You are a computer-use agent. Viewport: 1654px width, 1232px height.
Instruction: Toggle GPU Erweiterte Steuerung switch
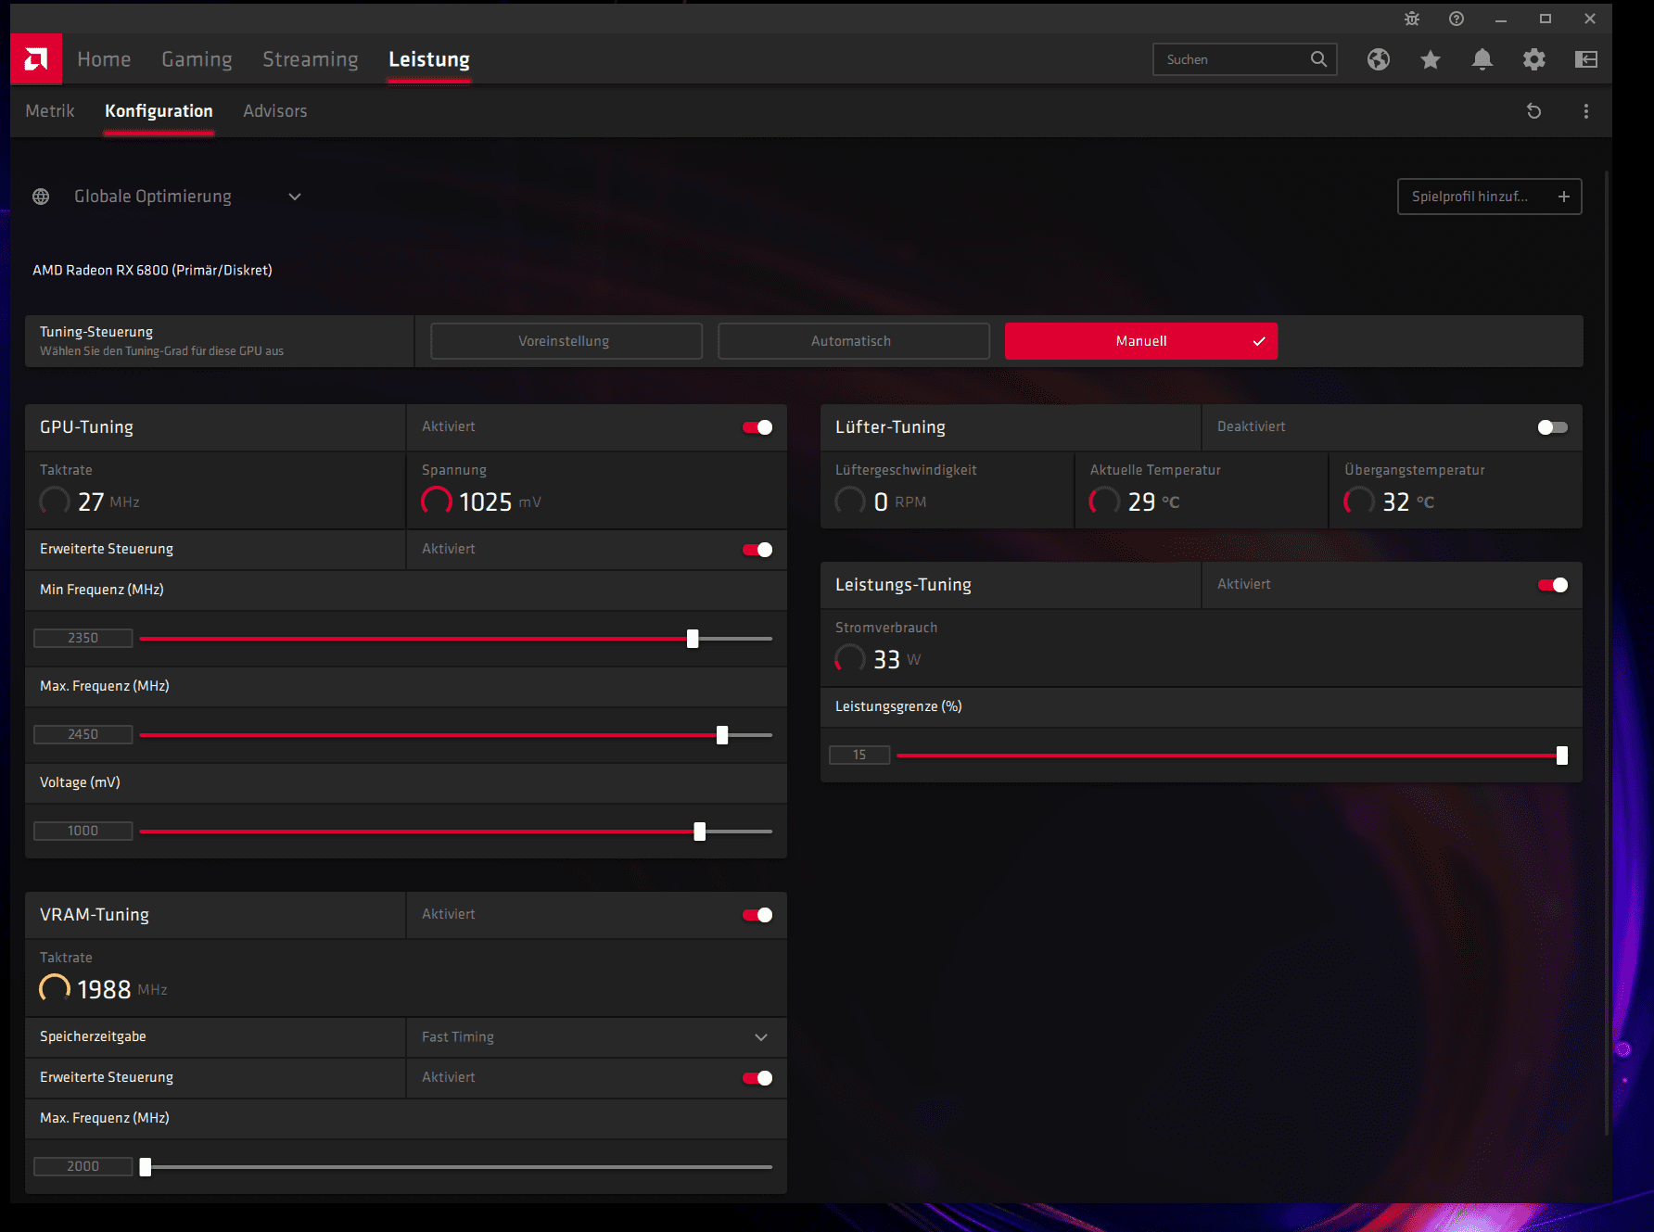pyautogui.click(x=757, y=550)
